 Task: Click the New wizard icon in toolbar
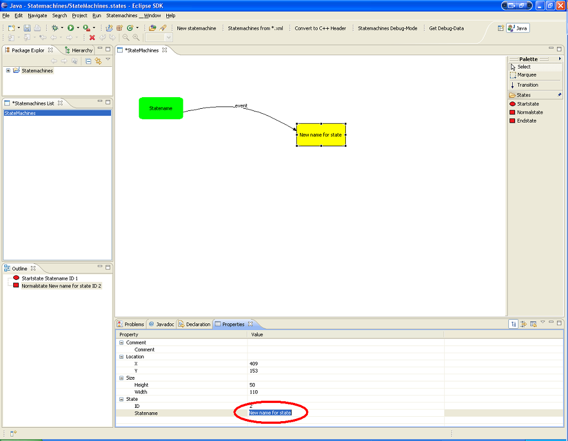tap(11, 28)
